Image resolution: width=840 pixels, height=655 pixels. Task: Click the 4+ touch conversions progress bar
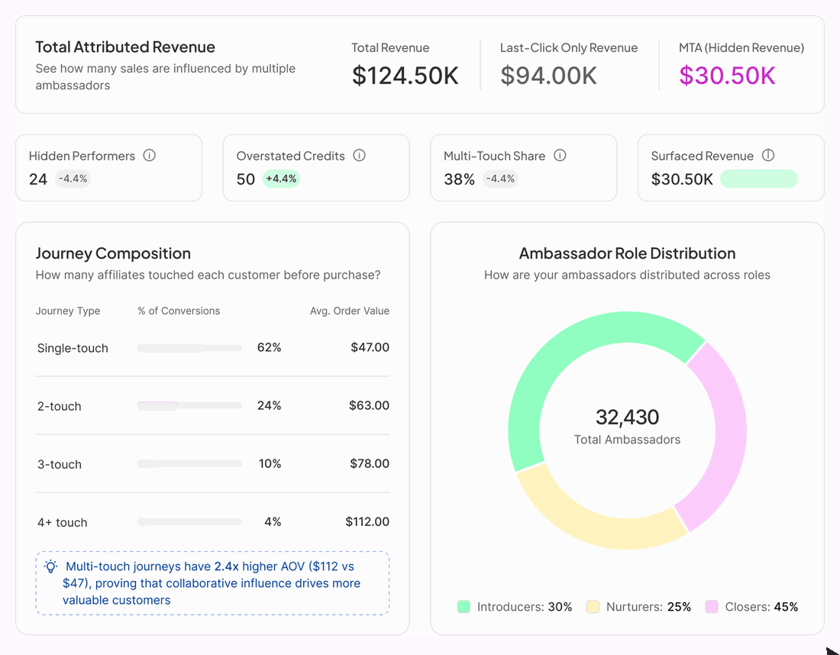[189, 521]
